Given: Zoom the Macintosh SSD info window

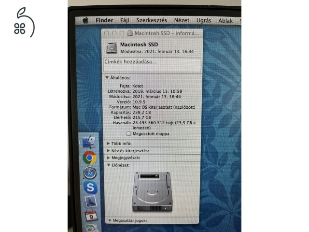Looking at the screenshot, I should point(122,33).
